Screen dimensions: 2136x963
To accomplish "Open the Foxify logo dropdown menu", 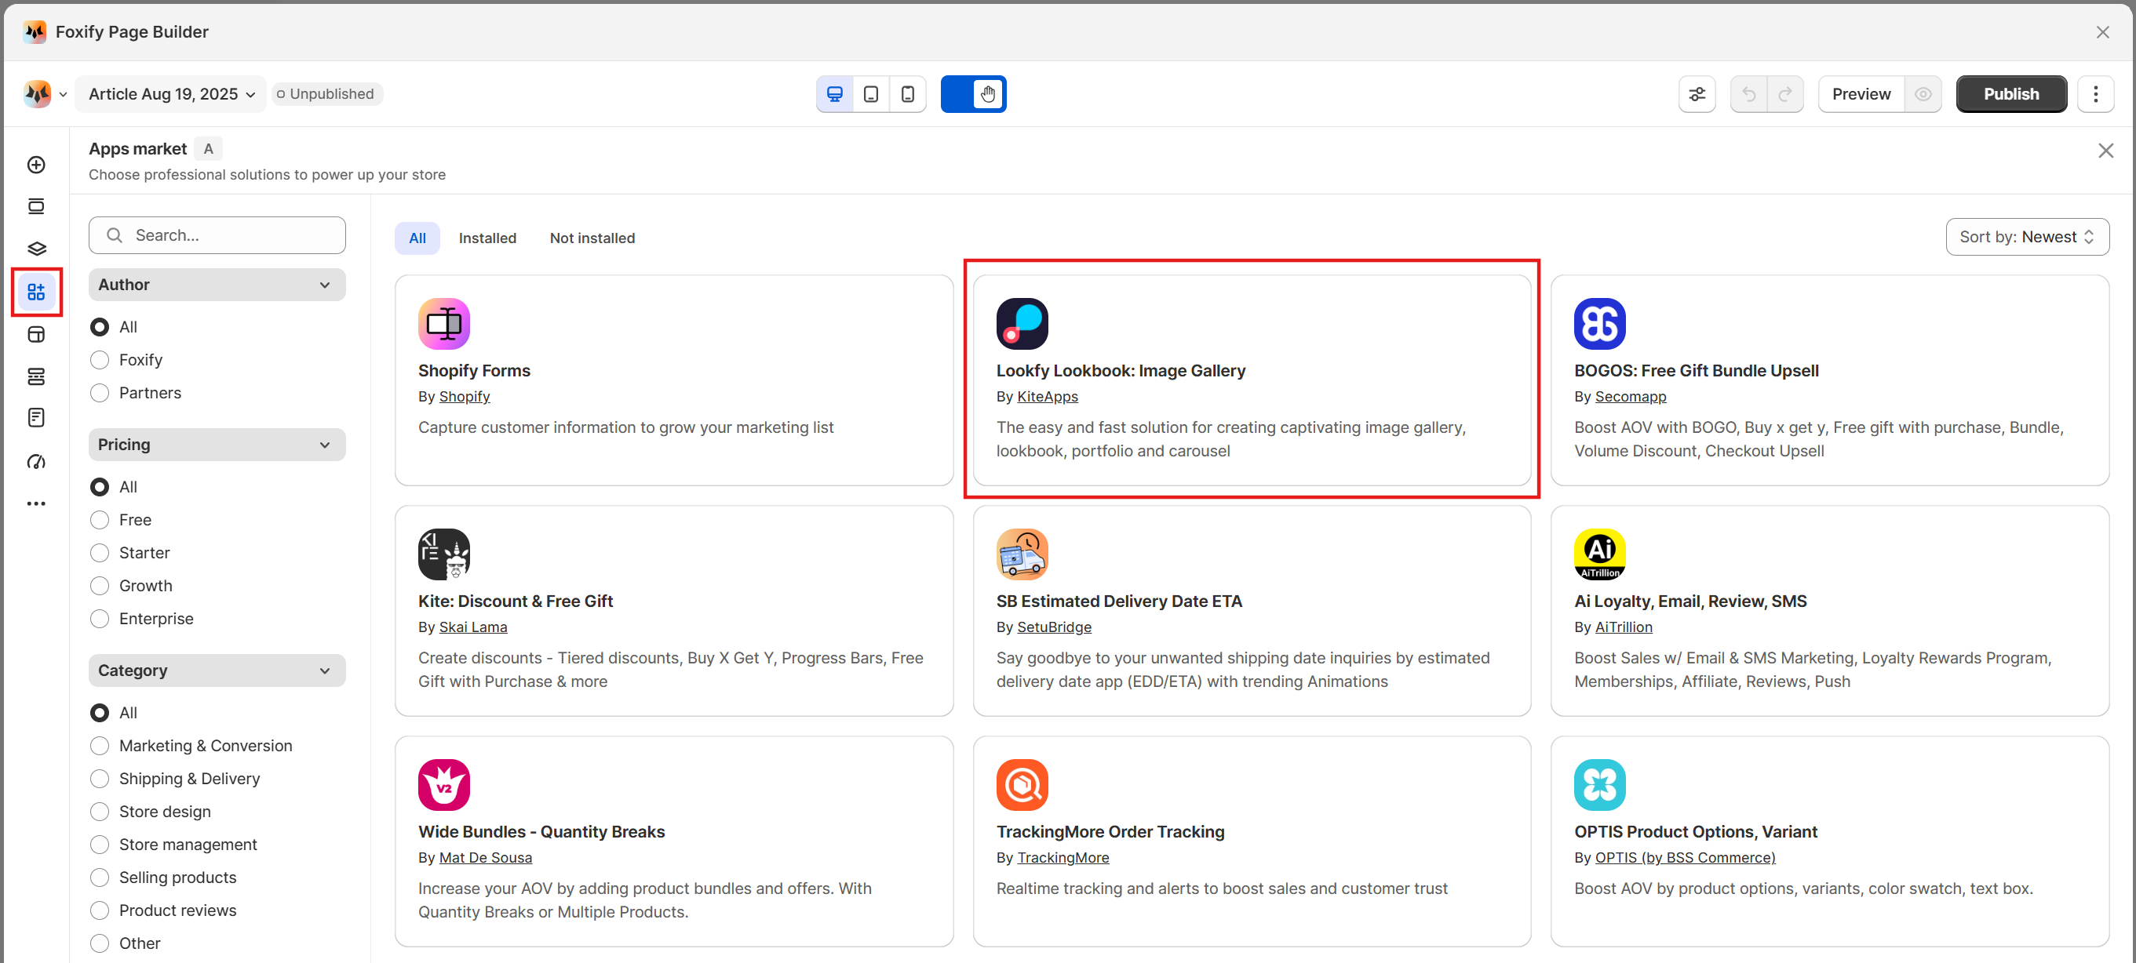I will pyautogui.click(x=45, y=93).
